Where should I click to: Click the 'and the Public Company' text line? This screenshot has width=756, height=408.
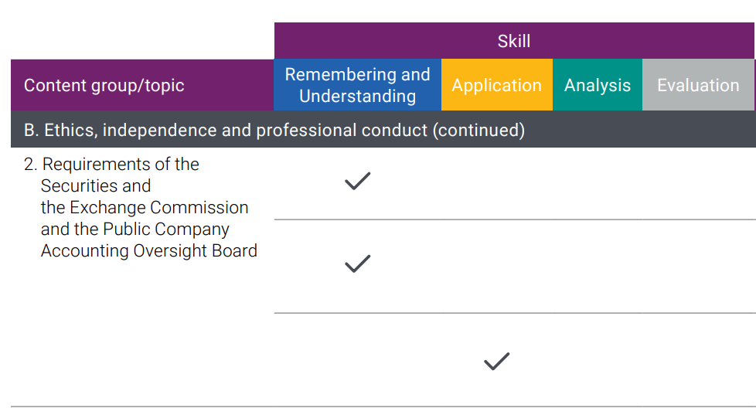pos(135,229)
